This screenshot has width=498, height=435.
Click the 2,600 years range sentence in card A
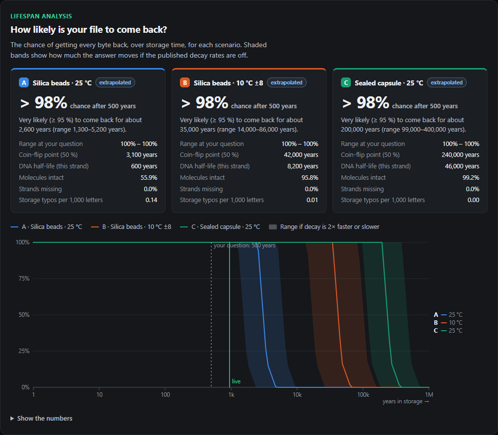[81, 125]
